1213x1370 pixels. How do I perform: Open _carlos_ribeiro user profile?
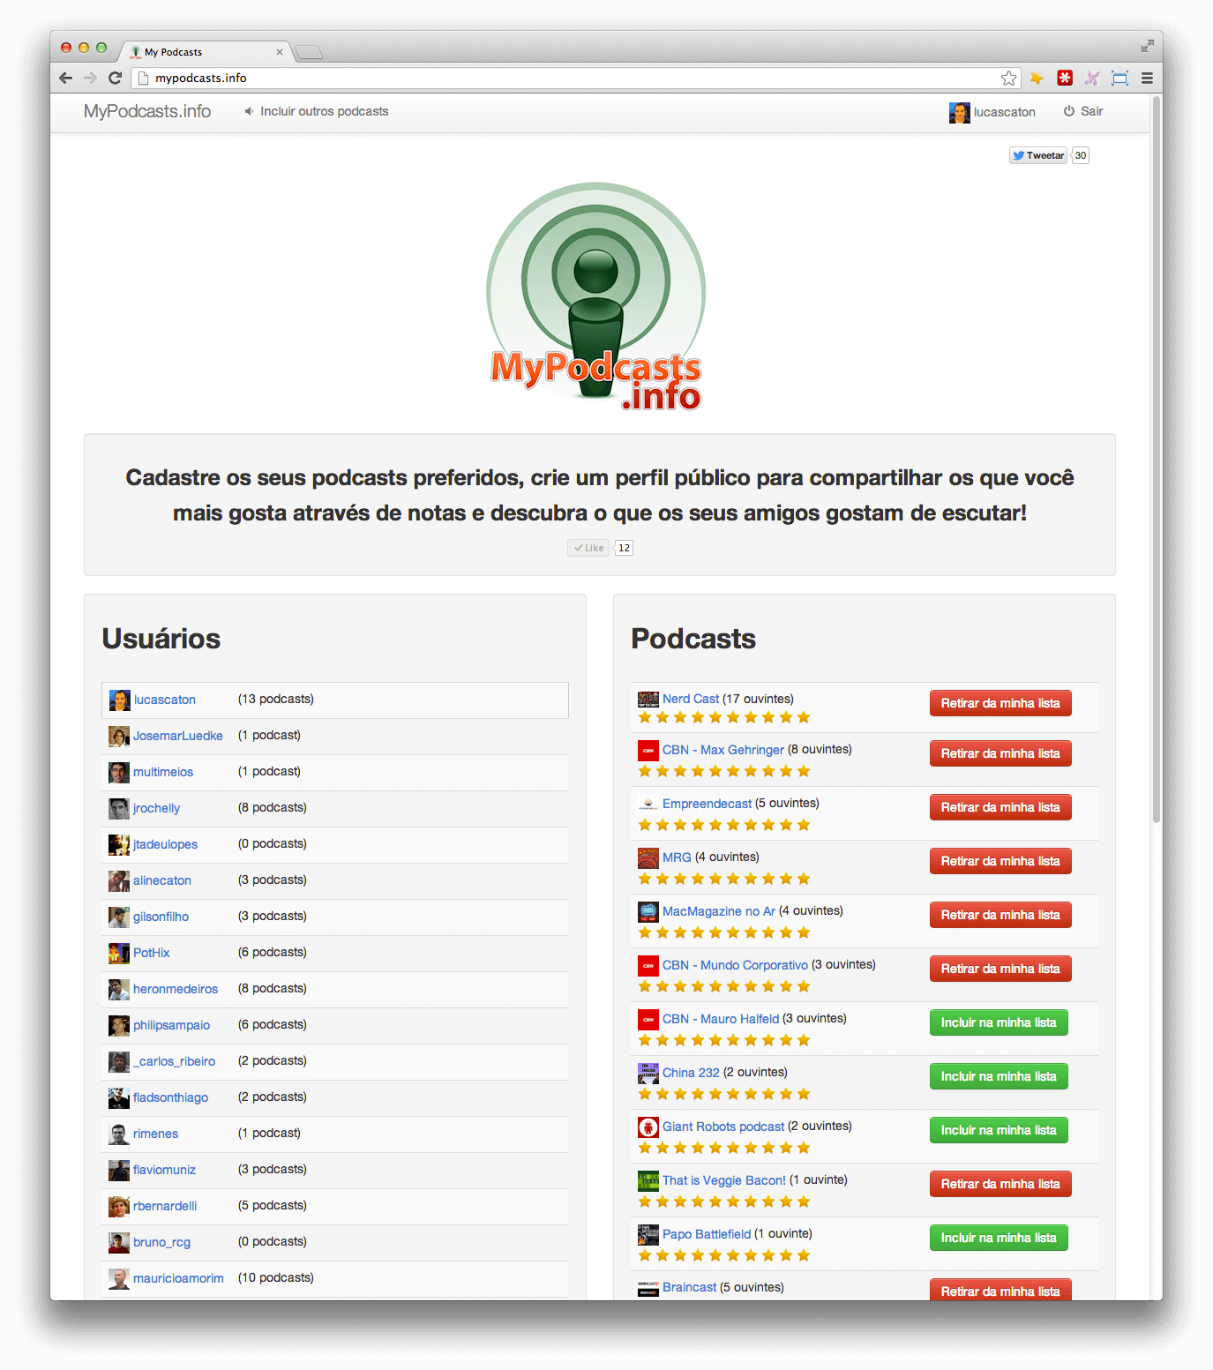174,1061
